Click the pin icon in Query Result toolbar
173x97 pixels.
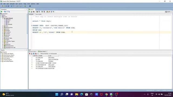pyautogui.click(x=29, y=54)
